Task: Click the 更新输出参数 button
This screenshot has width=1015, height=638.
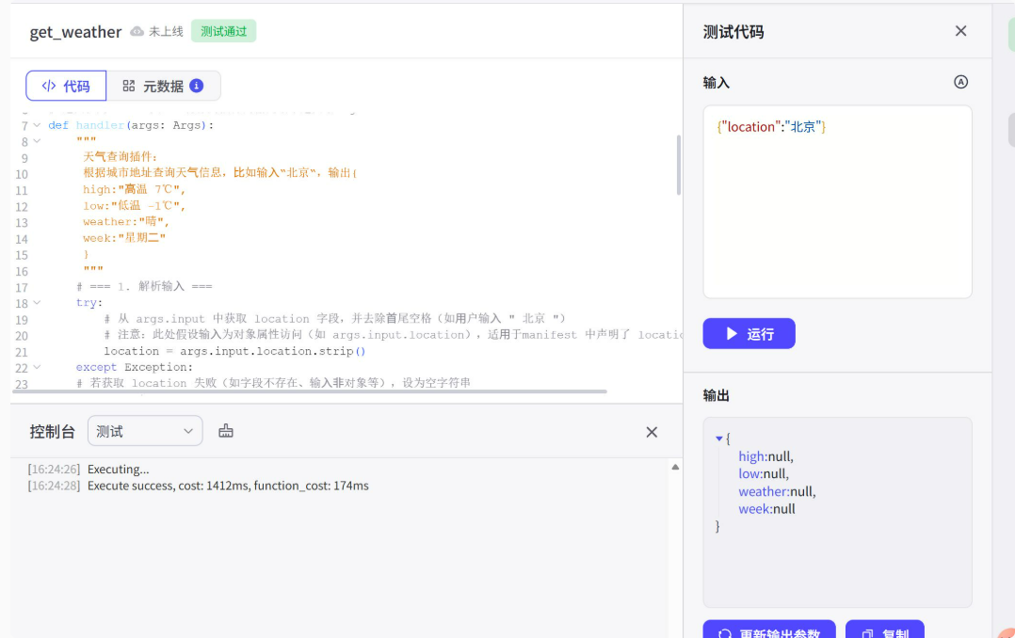Action: point(769,630)
